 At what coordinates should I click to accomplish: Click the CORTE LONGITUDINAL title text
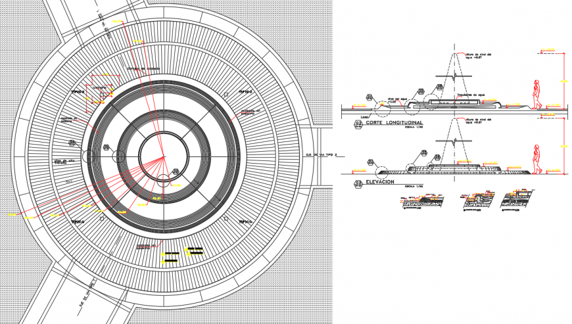pyautogui.click(x=394, y=123)
